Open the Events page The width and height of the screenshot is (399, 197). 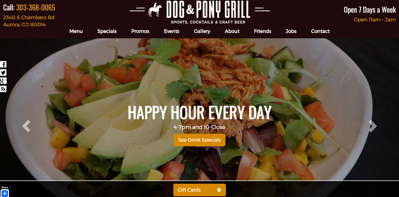coord(172,31)
